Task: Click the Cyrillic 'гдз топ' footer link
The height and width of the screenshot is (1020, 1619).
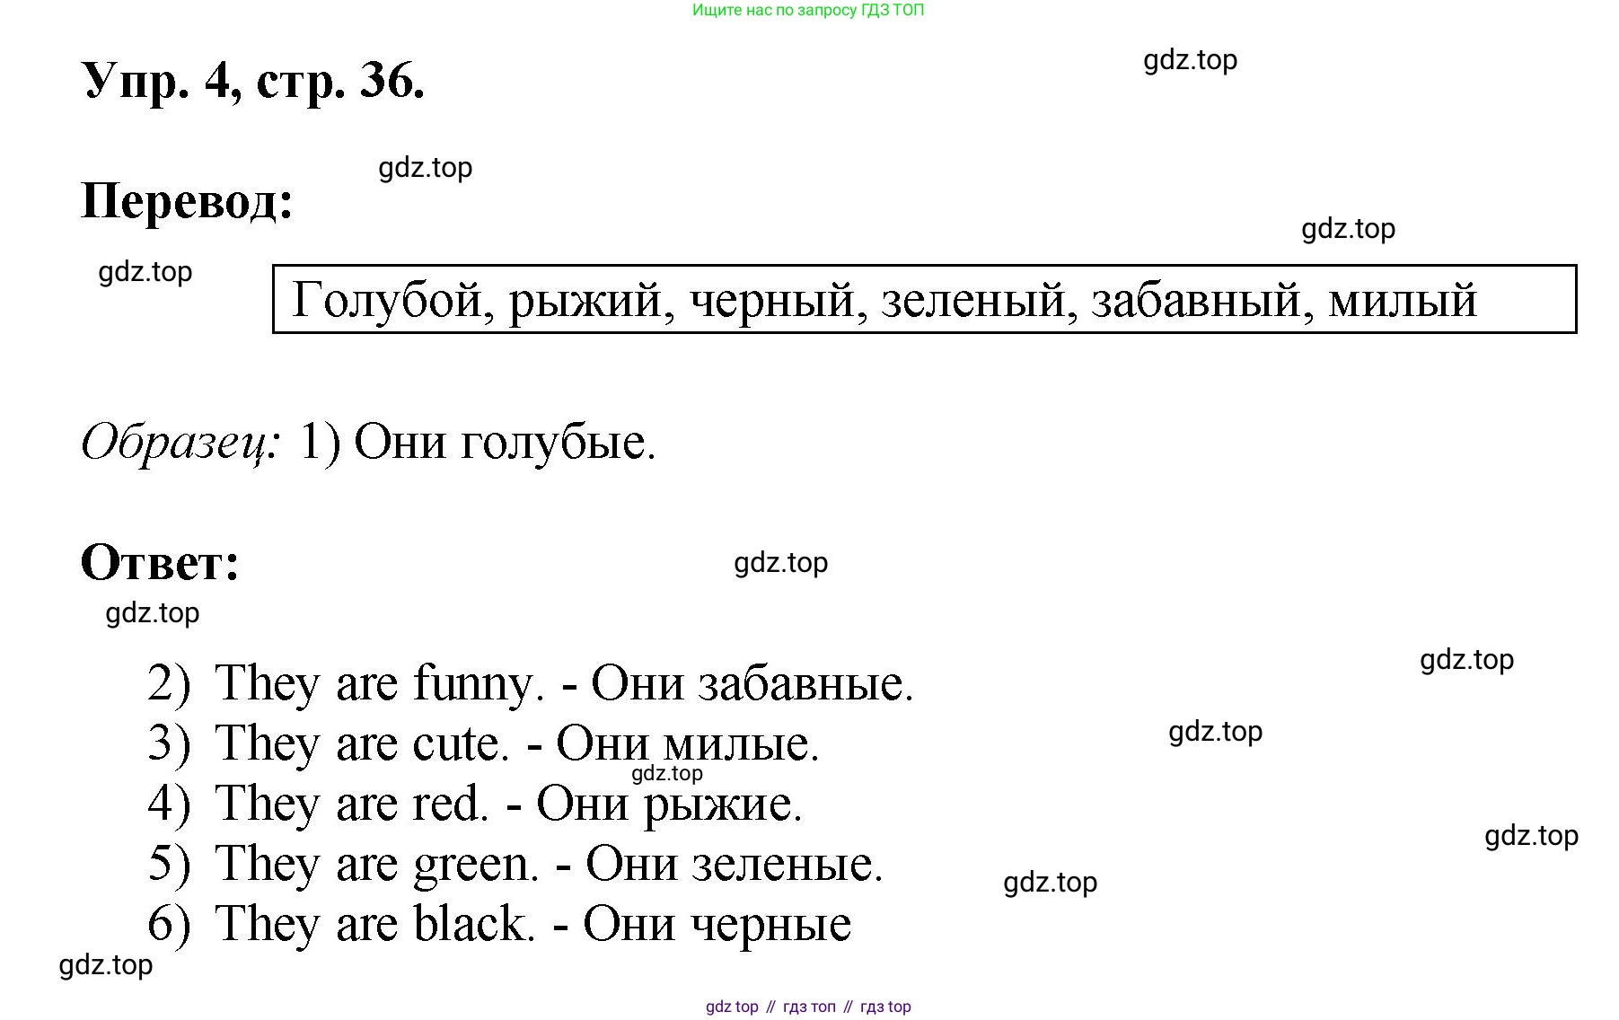Action: [x=809, y=1007]
